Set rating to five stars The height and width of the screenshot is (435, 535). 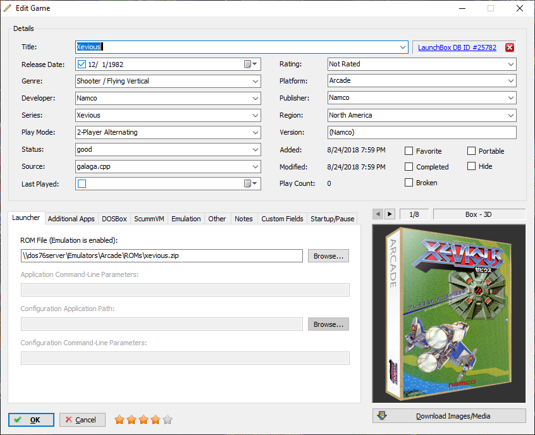[168, 420]
